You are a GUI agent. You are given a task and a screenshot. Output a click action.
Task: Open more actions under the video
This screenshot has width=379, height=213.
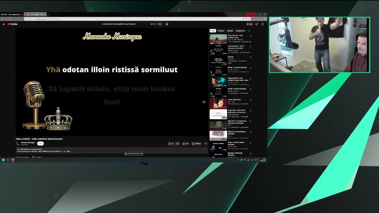206,144
